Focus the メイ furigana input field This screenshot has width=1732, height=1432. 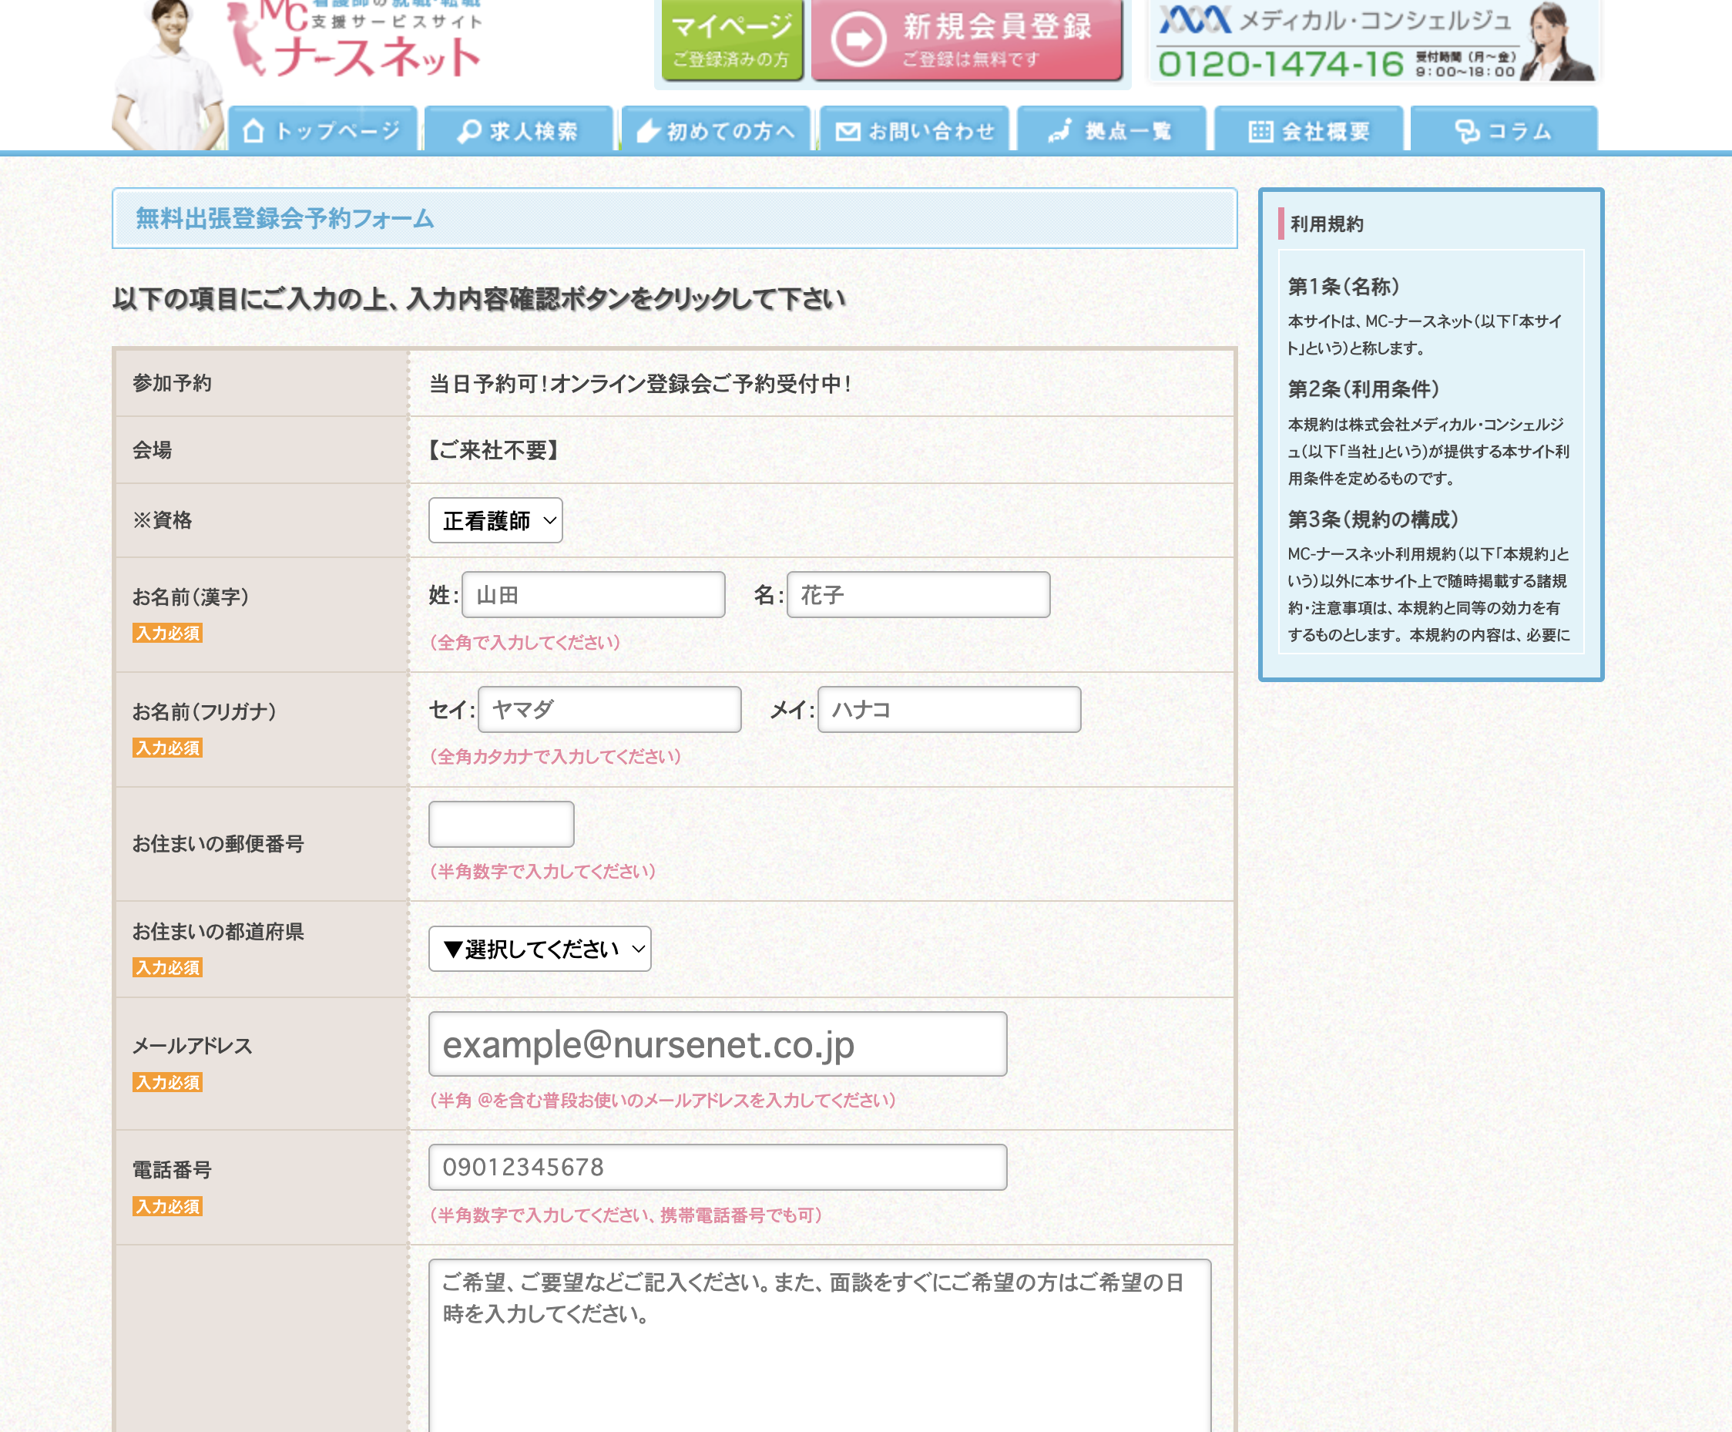point(948,709)
